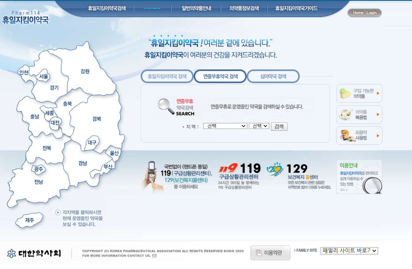This screenshot has height=269, width=412.
Task: Click the 구입 가능한 의약품 pill icon
Action: (x=345, y=93)
